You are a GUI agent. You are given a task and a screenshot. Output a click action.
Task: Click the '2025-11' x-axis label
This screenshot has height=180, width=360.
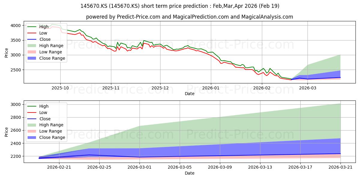pyautogui.click(x=111, y=88)
